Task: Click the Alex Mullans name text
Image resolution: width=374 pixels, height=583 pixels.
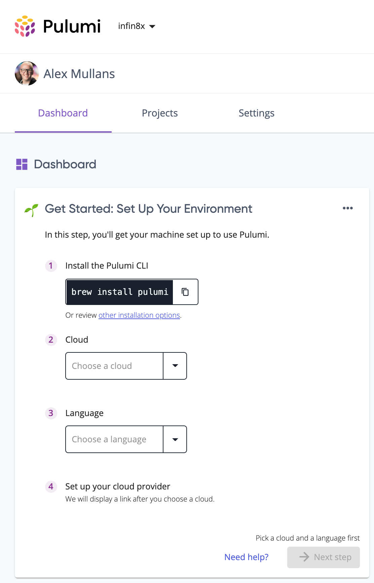Action: [79, 74]
